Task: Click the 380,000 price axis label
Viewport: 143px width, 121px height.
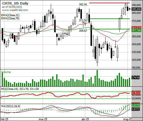Action: (136, 13)
